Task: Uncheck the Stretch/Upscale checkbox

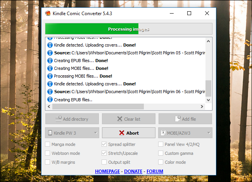Action: (104, 153)
